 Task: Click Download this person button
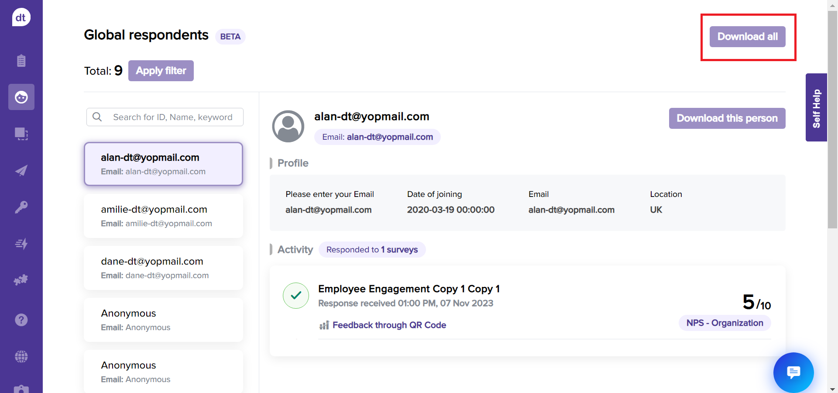[x=727, y=118]
